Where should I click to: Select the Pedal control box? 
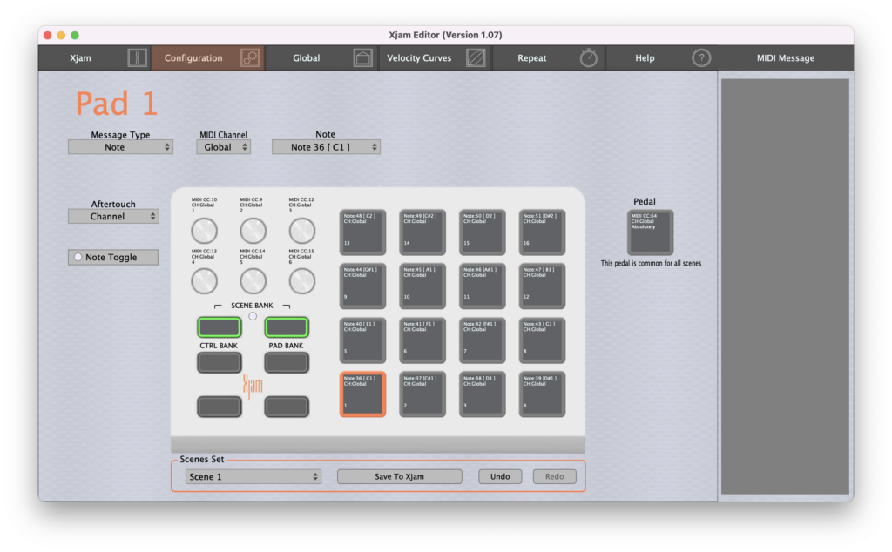coord(649,232)
